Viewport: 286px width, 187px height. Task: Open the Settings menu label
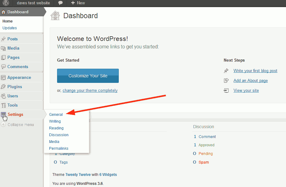(x=15, y=115)
